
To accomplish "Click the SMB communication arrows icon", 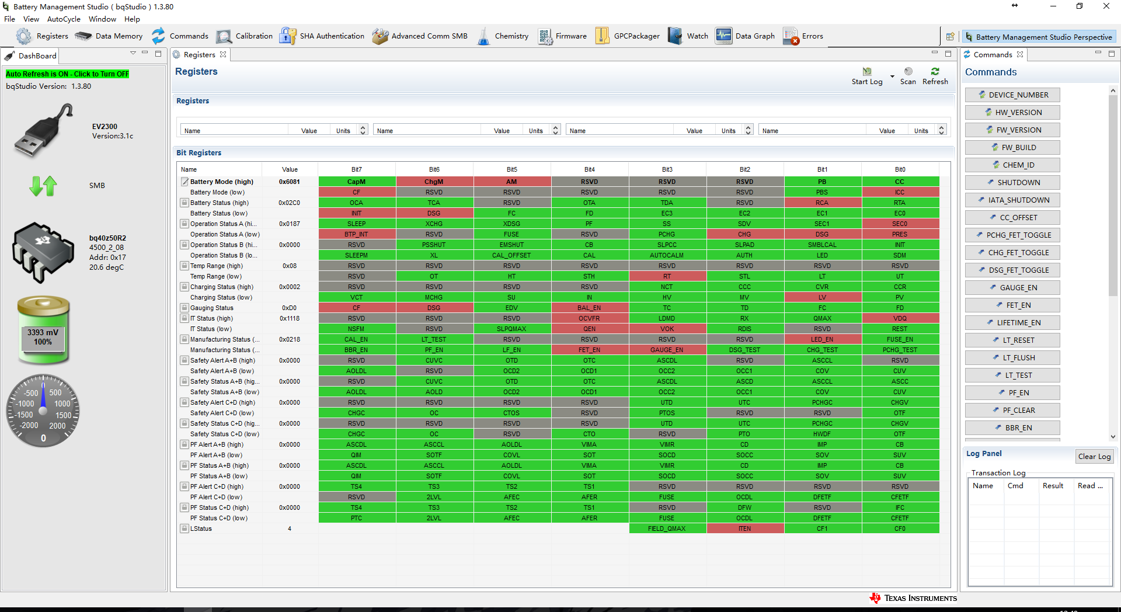I will [x=43, y=186].
